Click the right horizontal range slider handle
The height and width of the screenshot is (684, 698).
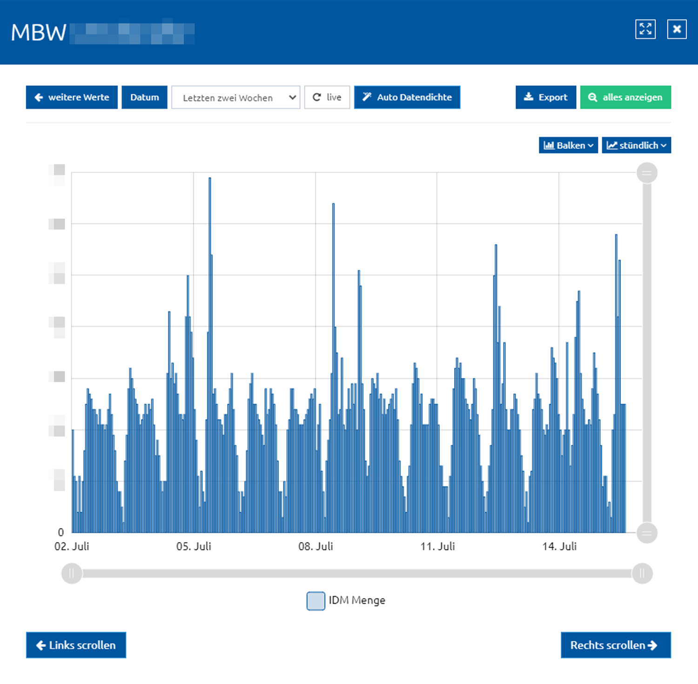(x=642, y=573)
